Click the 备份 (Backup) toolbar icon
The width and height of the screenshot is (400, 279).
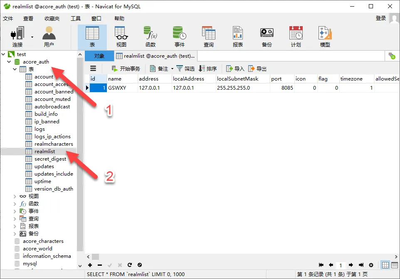pyautogui.click(x=267, y=37)
